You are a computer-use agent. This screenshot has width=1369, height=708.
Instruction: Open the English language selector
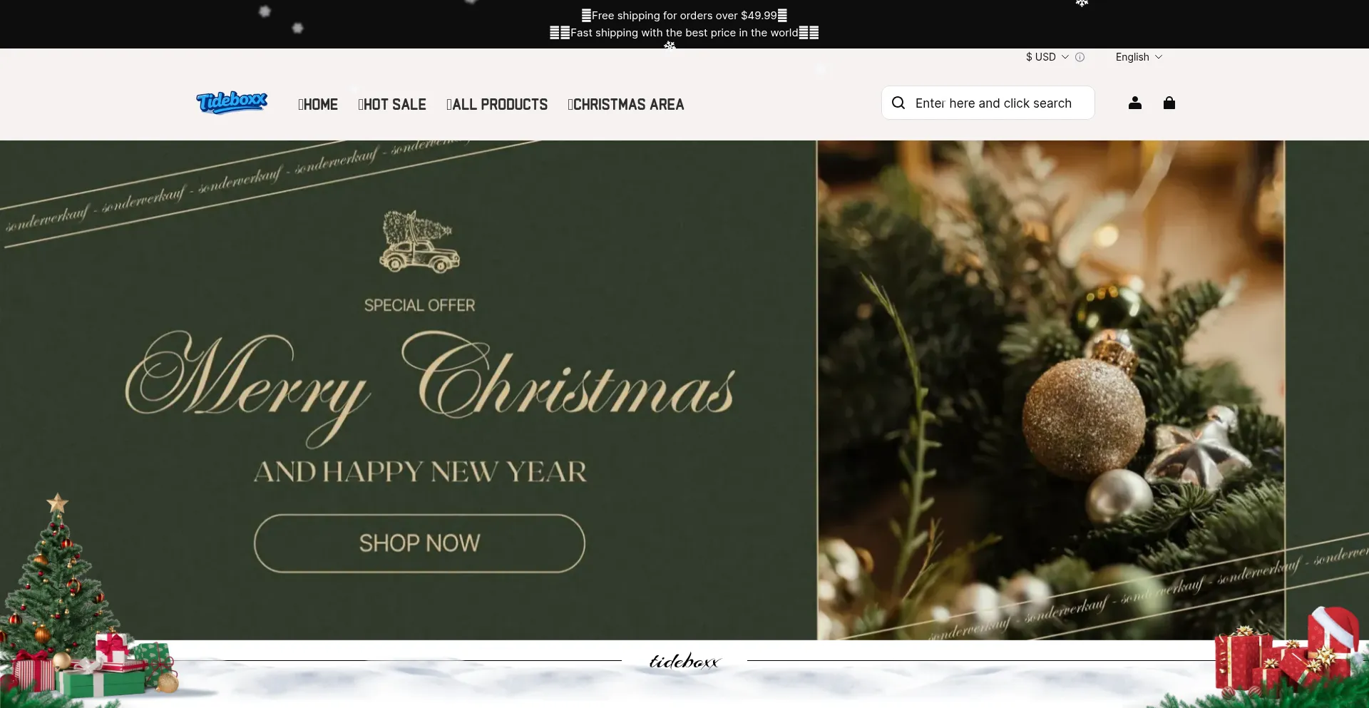point(1139,57)
